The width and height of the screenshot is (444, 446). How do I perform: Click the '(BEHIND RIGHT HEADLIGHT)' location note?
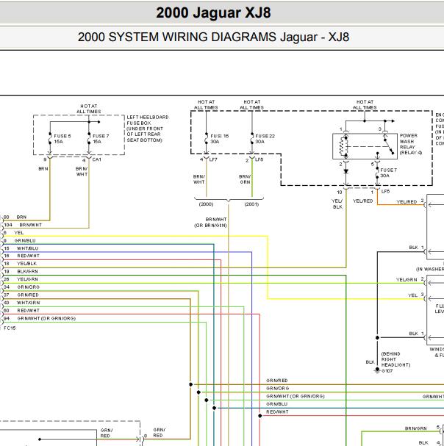click(396, 359)
